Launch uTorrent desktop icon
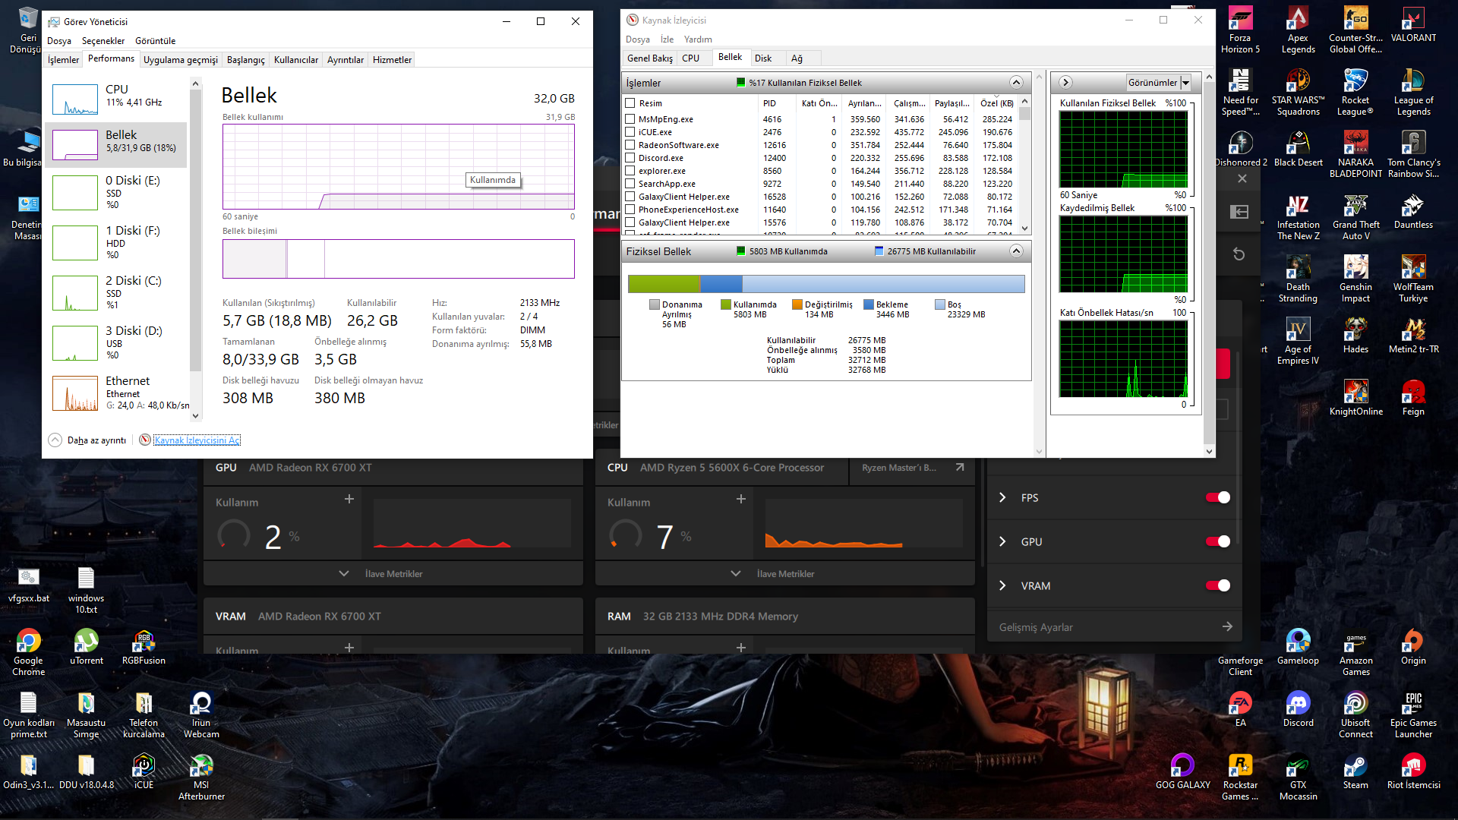 click(86, 648)
